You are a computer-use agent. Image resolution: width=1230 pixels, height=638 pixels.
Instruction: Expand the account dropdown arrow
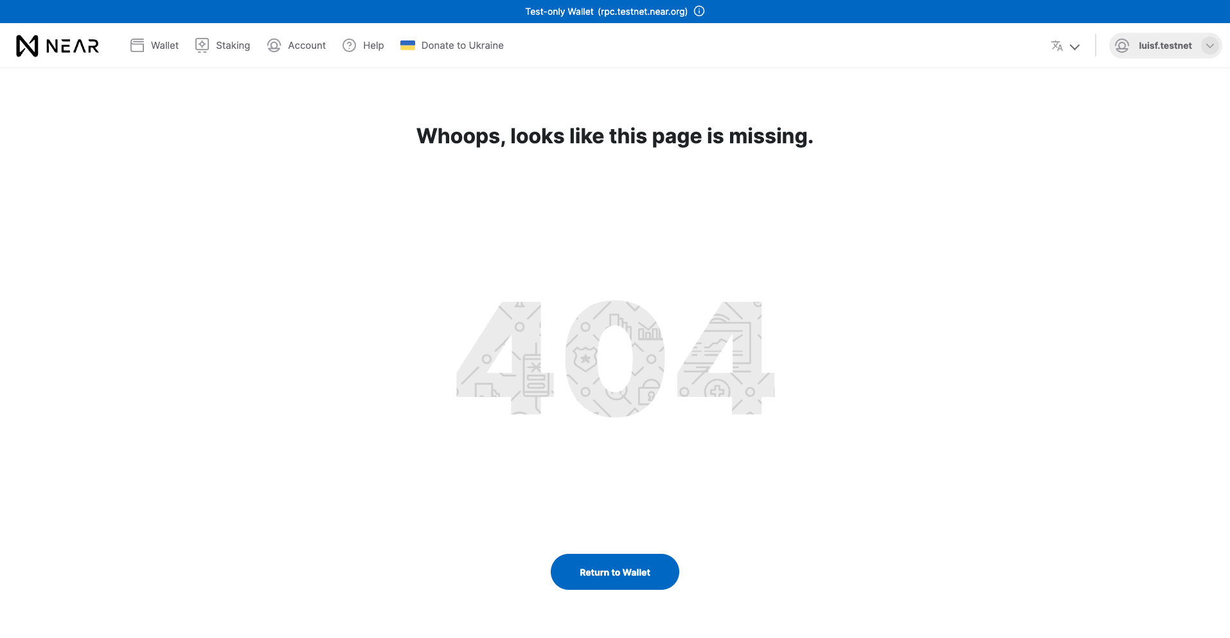pyautogui.click(x=1210, y=46)
